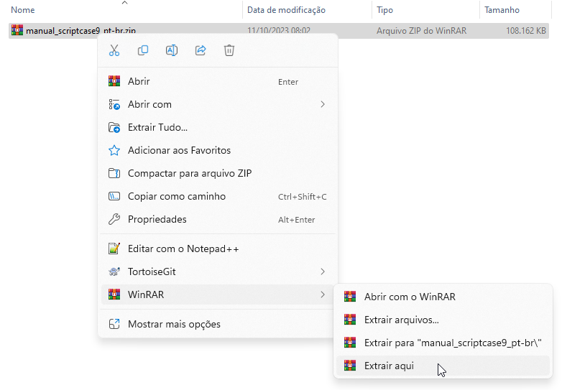Click the Alt+Enter shortcut label

tap(296, 220)
